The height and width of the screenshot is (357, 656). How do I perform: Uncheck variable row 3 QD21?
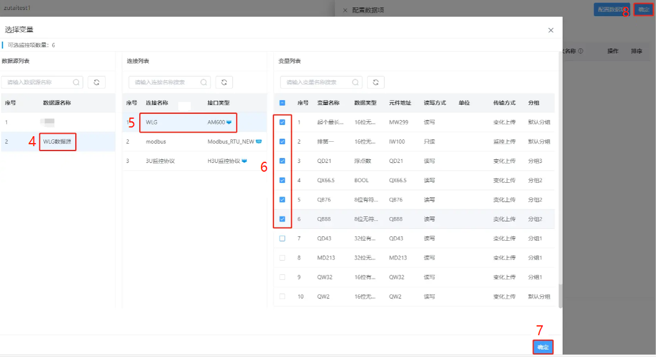(283, 161)
